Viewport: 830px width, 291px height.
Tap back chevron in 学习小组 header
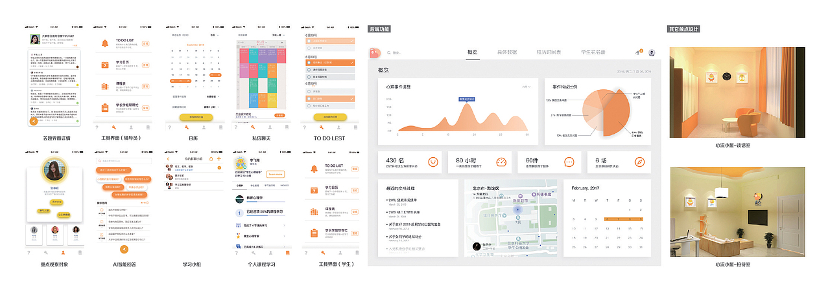(169, 159)
